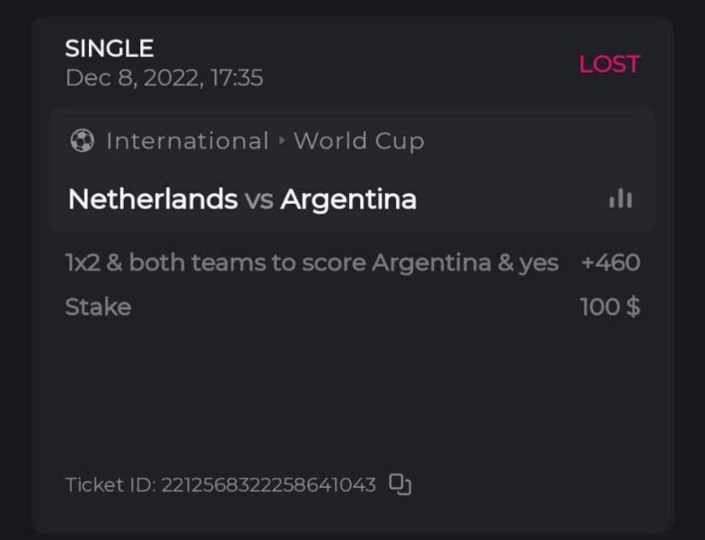Click the LOST bet status label
Screen dimensions: 705x540
(609, 64)
